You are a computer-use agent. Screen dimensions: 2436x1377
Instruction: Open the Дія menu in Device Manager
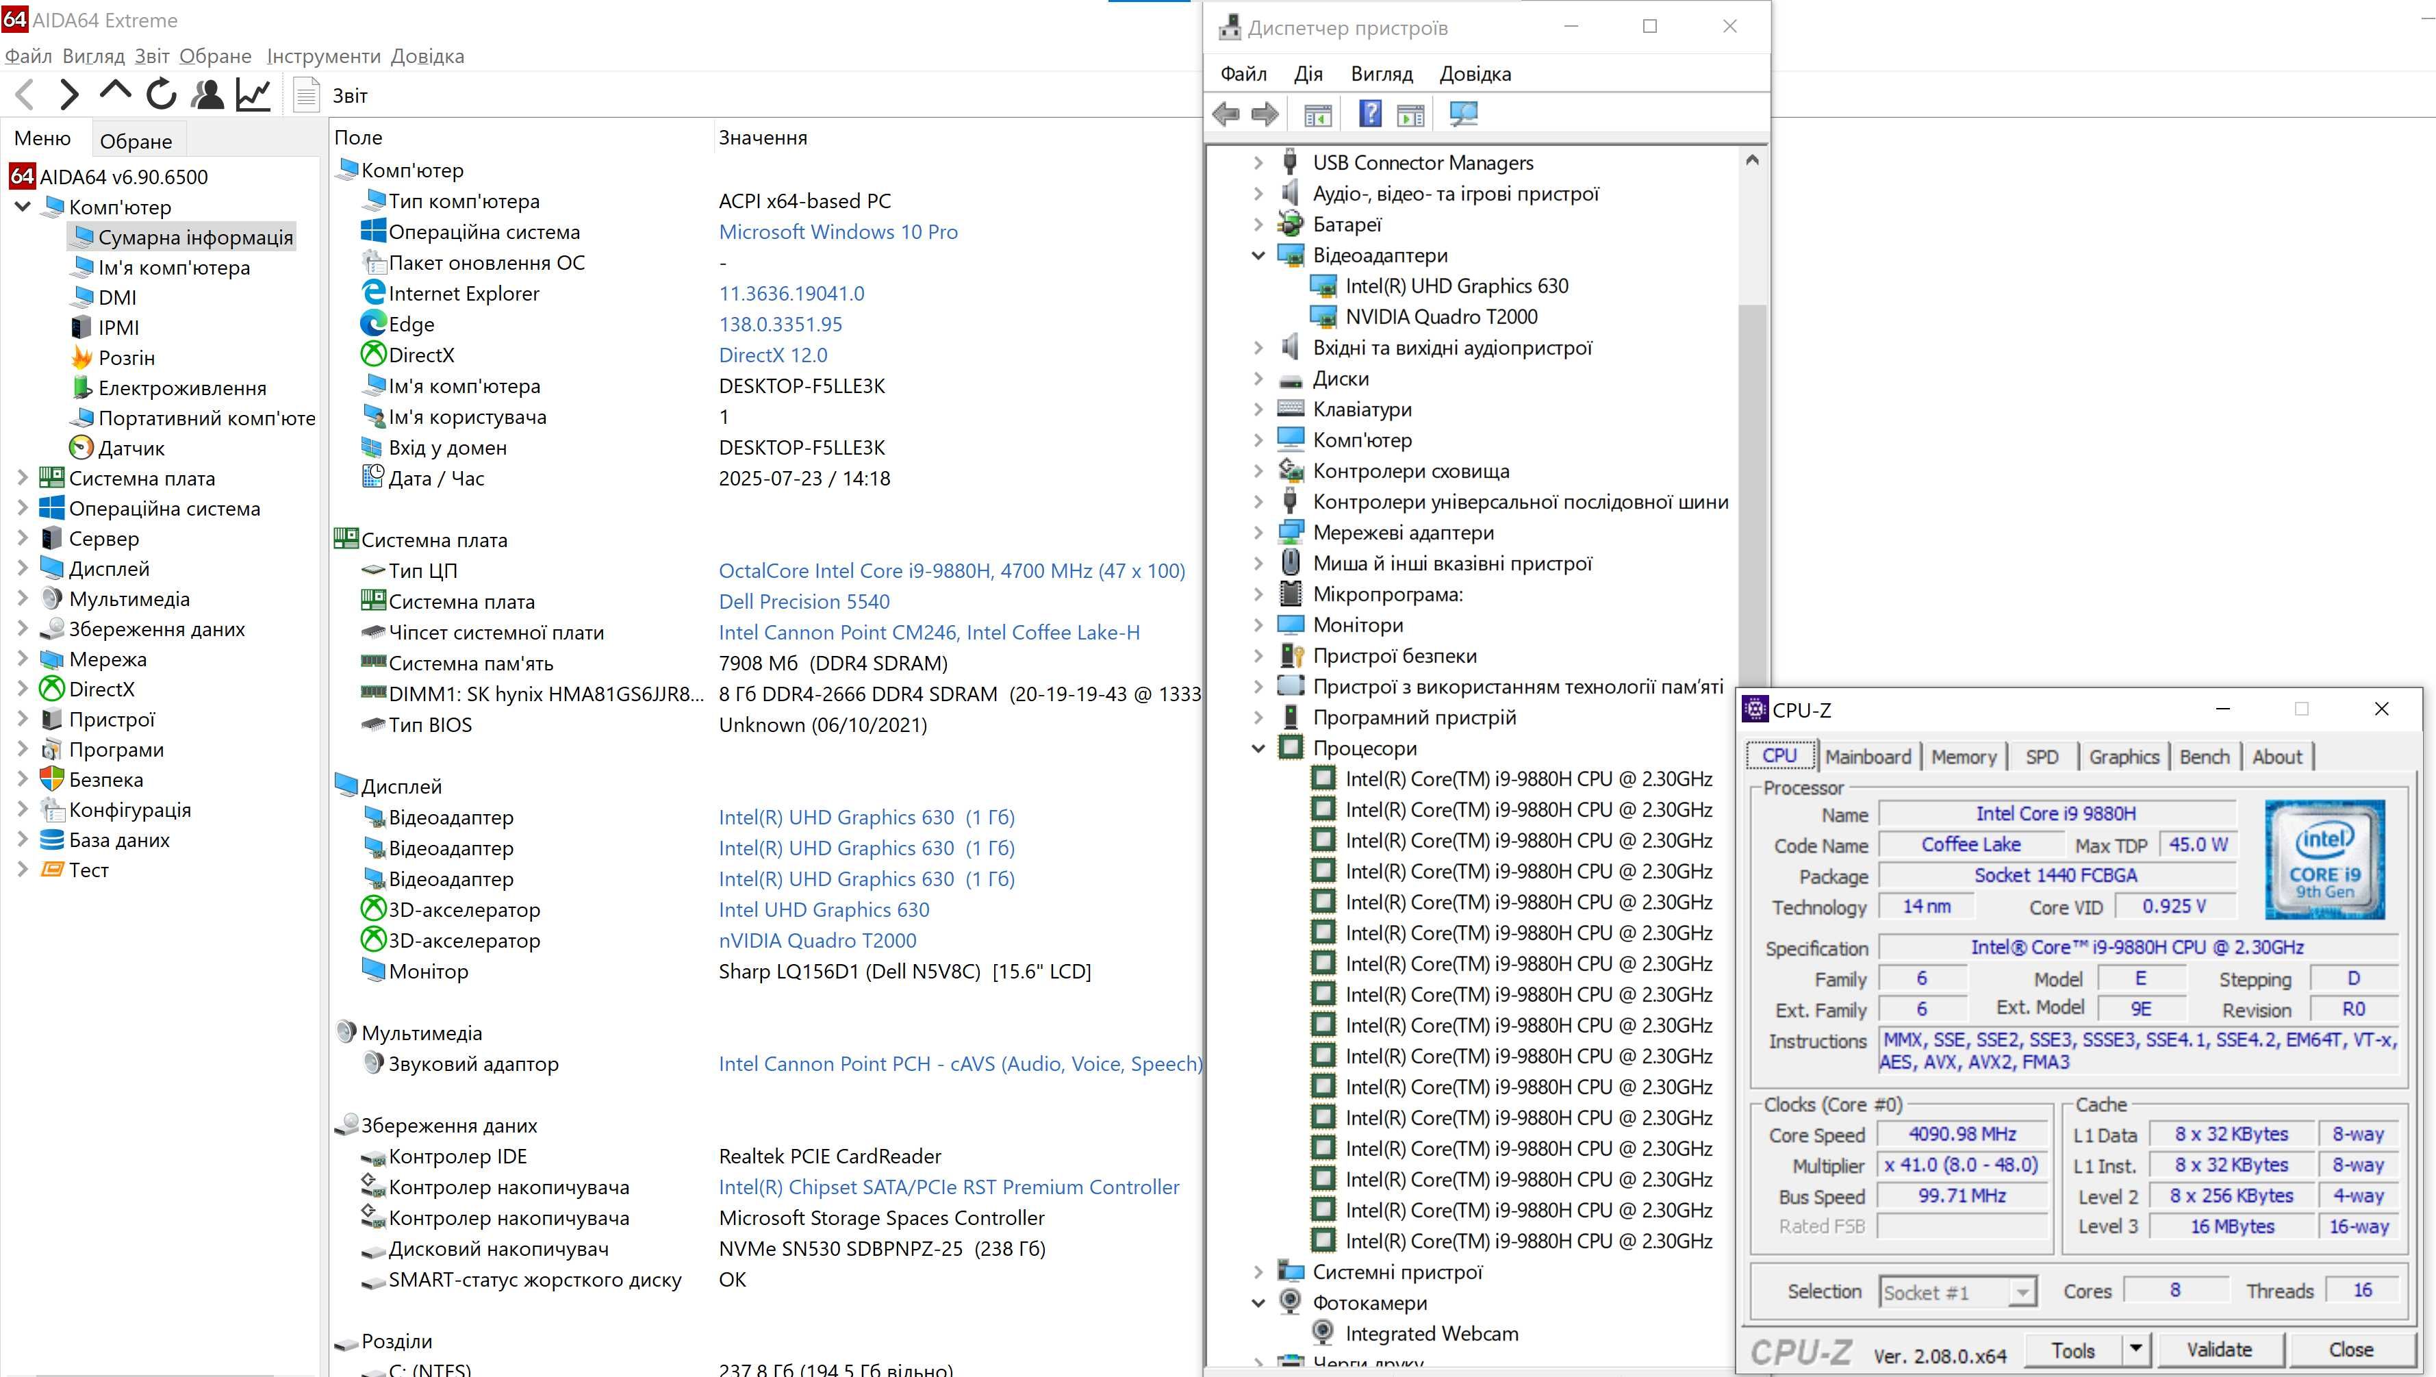[1308, 74]
